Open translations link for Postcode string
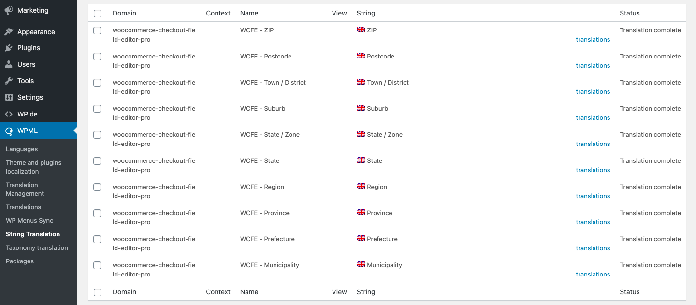 pyautogui.click(x=593, y=66)
